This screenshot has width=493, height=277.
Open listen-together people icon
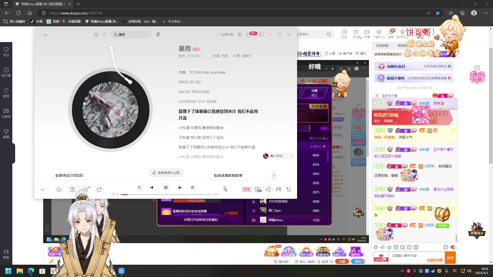(x=279, y=190)
